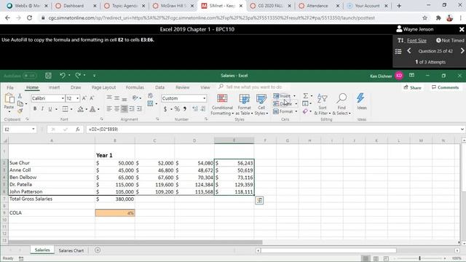Image resolution: width=466 pixels, height=262 pixels.
Task: Click the Cut scissors icon
Action: click(20, 96)
